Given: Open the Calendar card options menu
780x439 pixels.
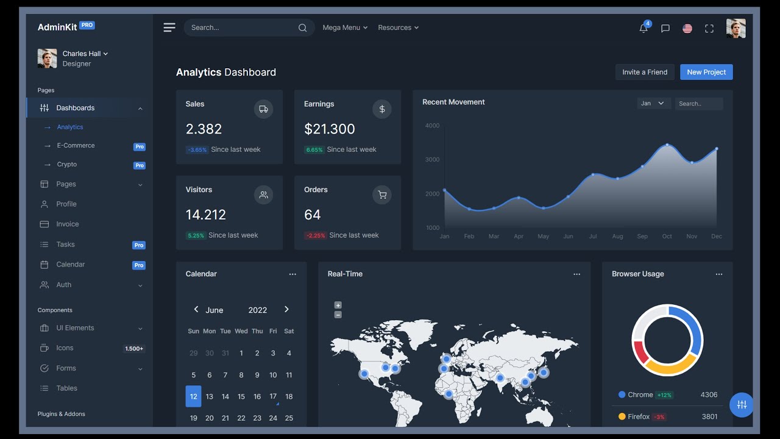Looking at the screenshot, I should [x=292, y=274].
